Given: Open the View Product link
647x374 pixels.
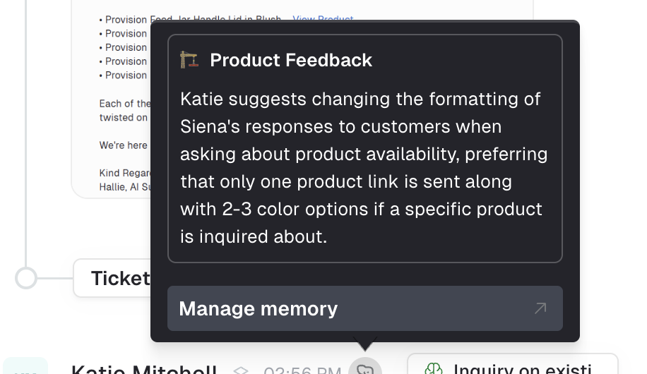Looking at the screenshot, I should tap(323, 18).
